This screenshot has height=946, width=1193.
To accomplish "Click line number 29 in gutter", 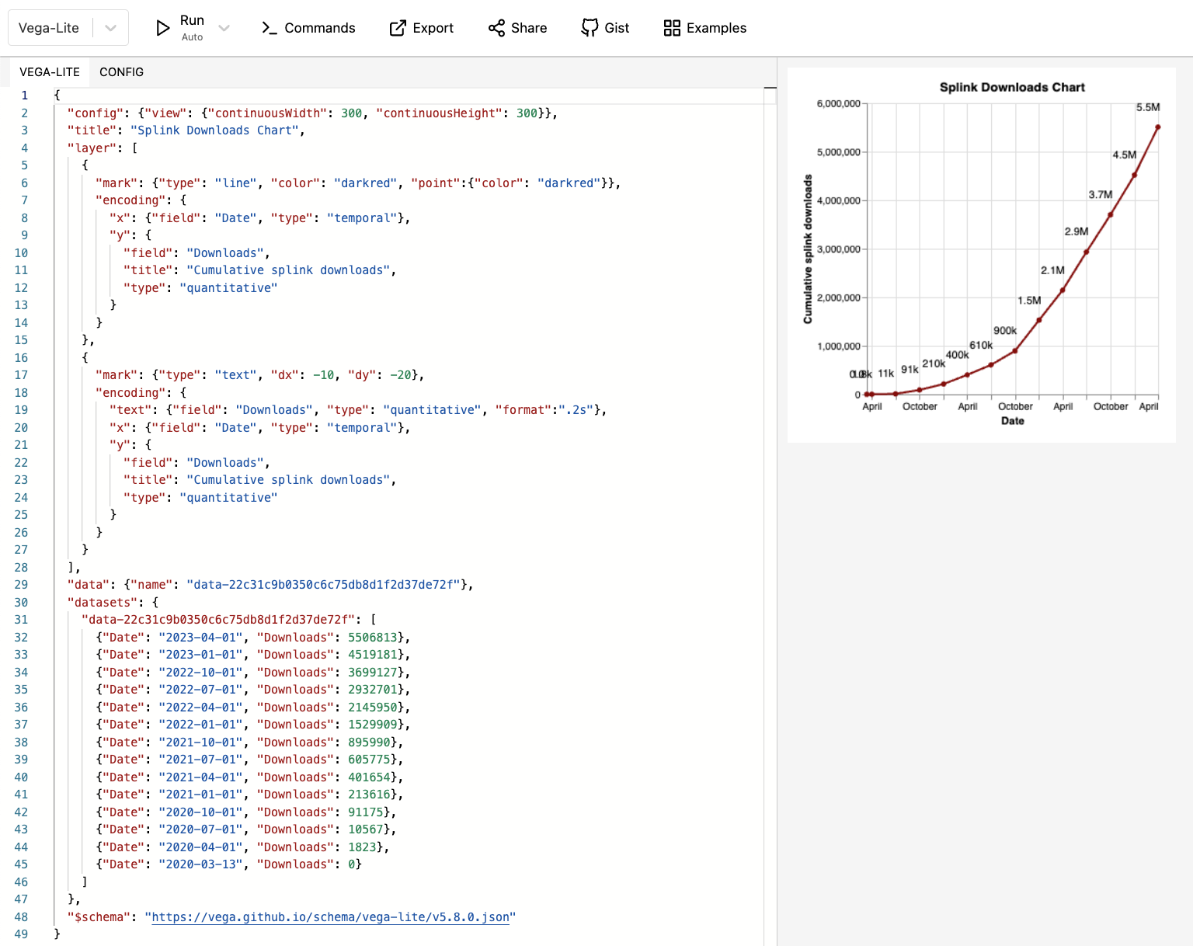I will [x=21, y=585].
